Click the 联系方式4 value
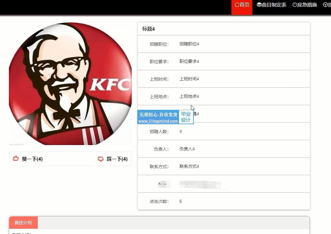This screenshot has height=234, width=331. point(189,166)
